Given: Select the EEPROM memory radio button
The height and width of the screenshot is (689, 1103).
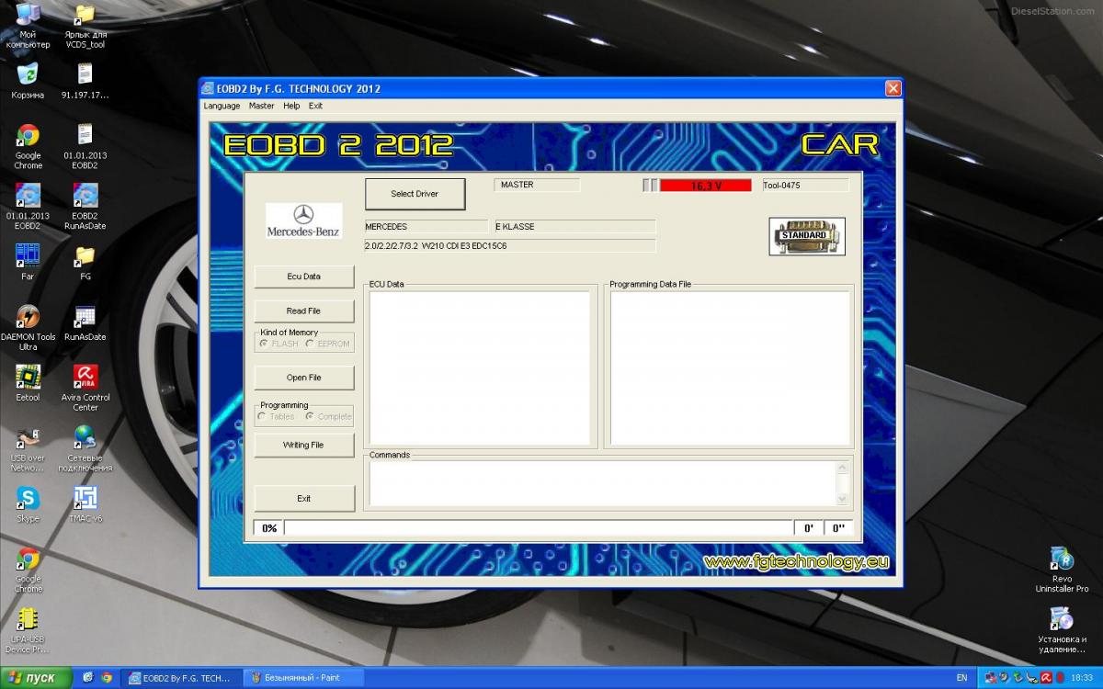Looking at the screenshot, I should [x=310, y=344].
